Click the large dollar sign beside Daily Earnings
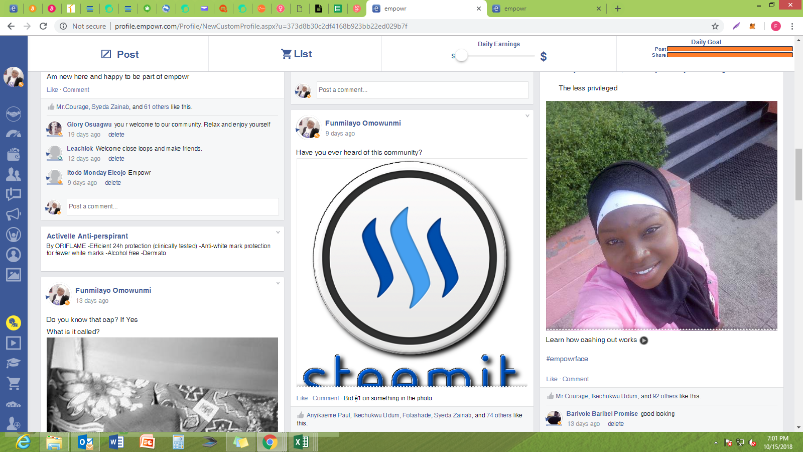 [x=544, y=56]
